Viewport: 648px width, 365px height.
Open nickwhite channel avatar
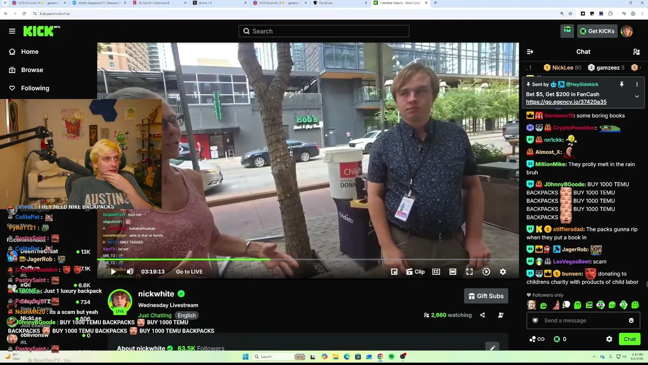tap(120, 302)
